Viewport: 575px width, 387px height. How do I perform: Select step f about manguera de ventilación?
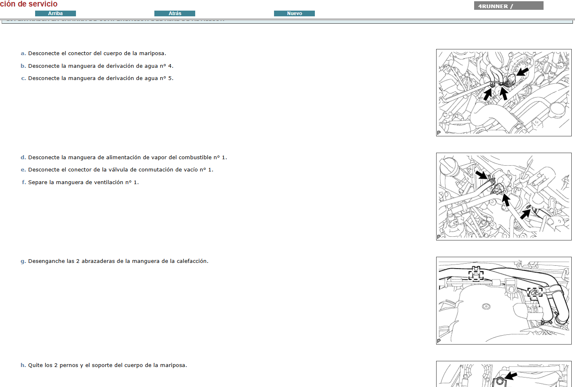pyautogui.click(x=83, y=182)
